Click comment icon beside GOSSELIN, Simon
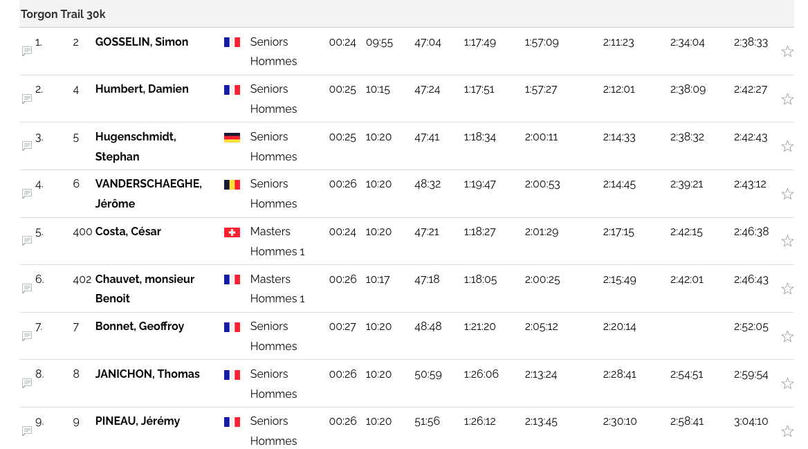 click(27, 51)
